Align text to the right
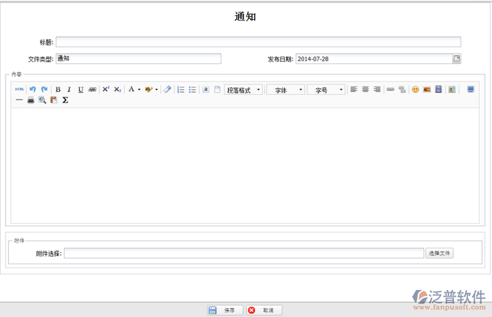The width and height of the screenshot is (492, 317). [x=377, y=89]
